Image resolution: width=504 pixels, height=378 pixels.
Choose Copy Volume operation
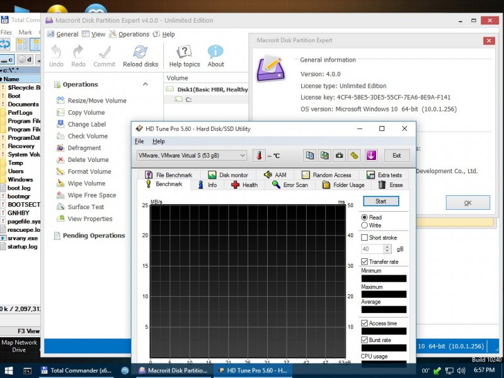81,113
